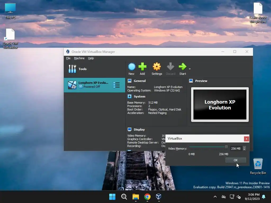Open the clock and date flyout
Image resolution: width=271 pixels, height=203 pixels.
click(x=252, y=197)
